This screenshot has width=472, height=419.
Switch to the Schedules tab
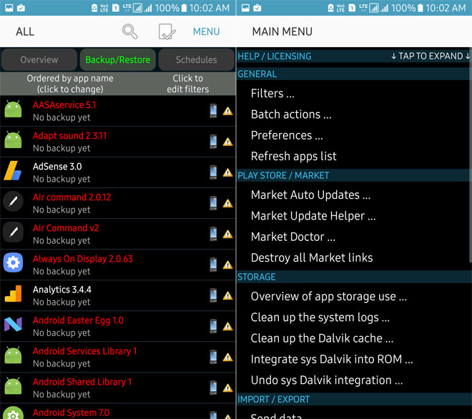coord(196,59)
